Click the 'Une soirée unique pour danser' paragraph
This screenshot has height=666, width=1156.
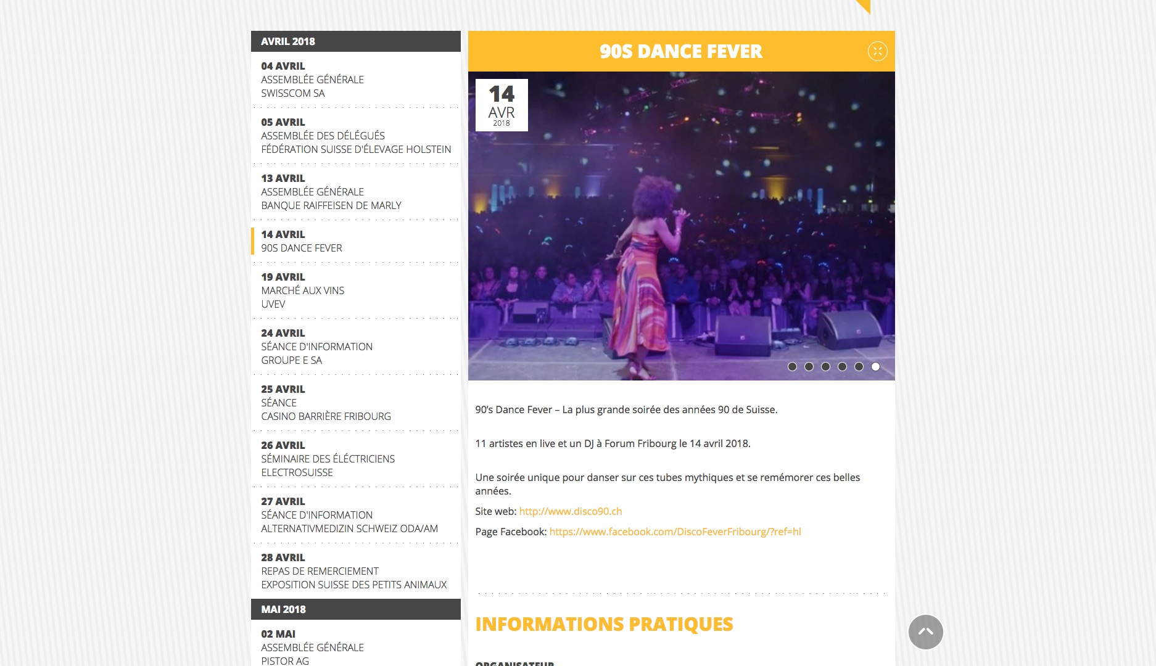pyautogui.click(x=667, y=484)
